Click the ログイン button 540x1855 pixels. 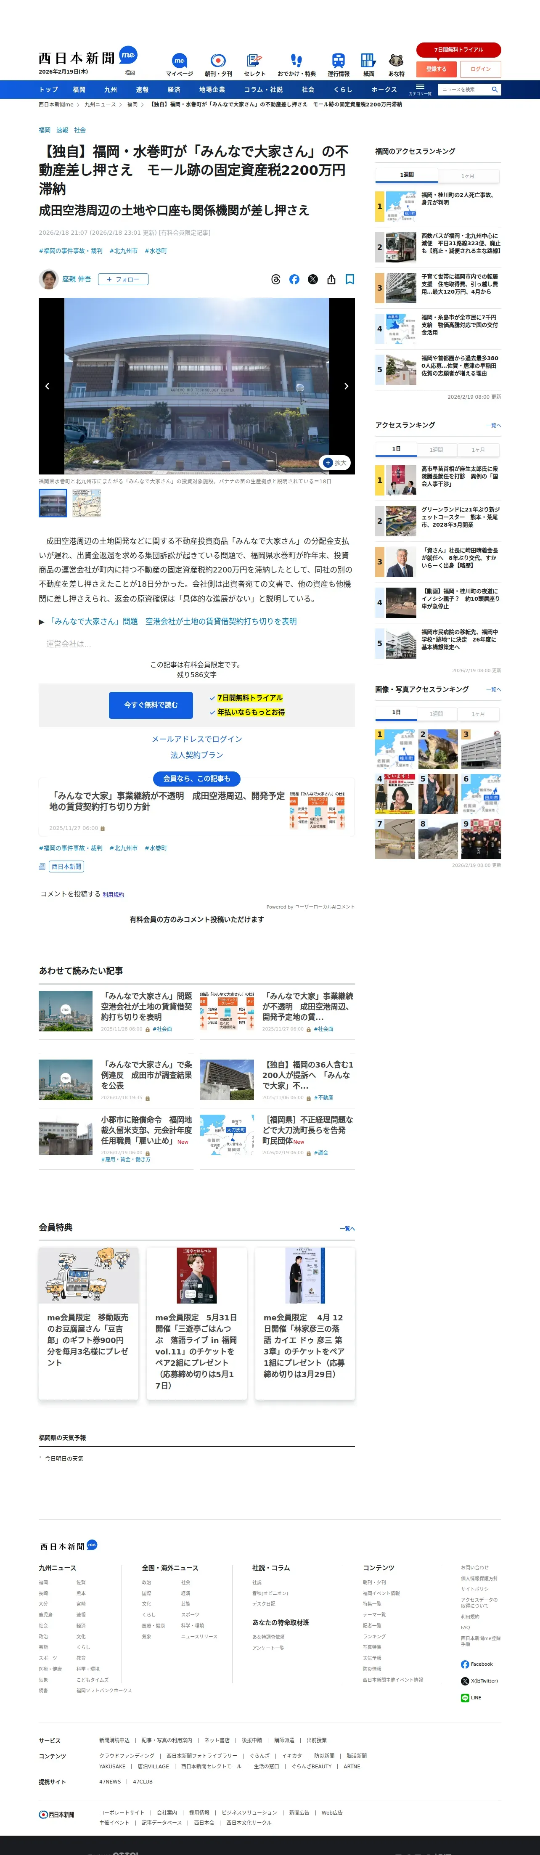pos(480,69)
